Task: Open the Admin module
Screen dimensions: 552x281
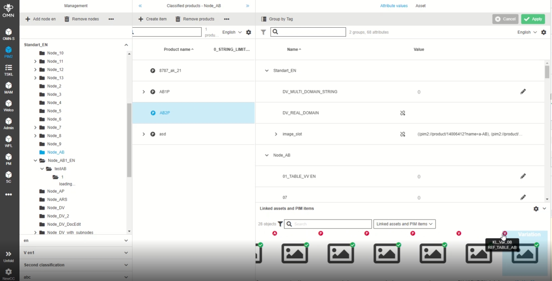Action: coord(9,123)
